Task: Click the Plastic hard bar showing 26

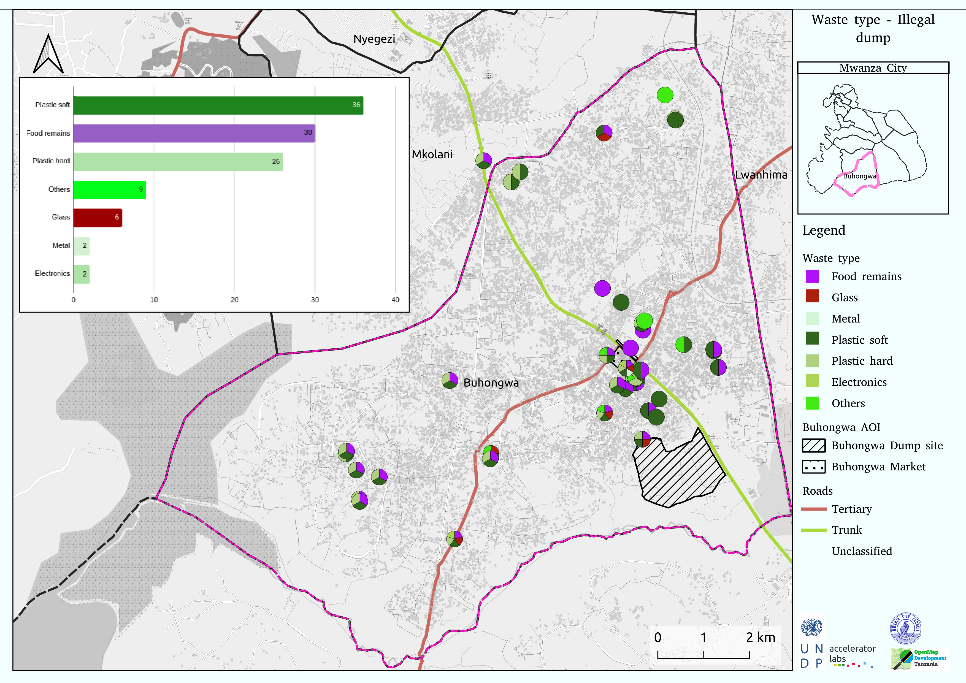Action: coord(178,161)
